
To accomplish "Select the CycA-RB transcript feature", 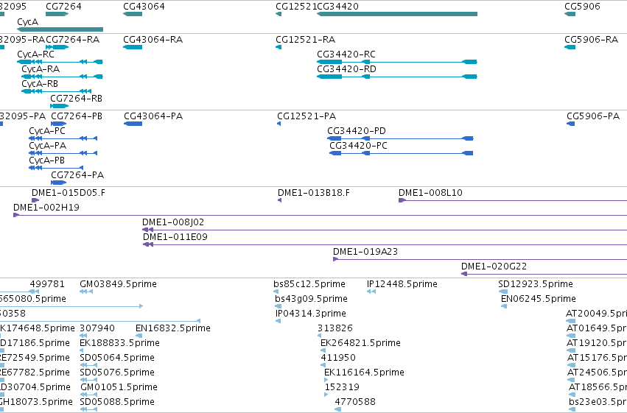I will (57, 91).
